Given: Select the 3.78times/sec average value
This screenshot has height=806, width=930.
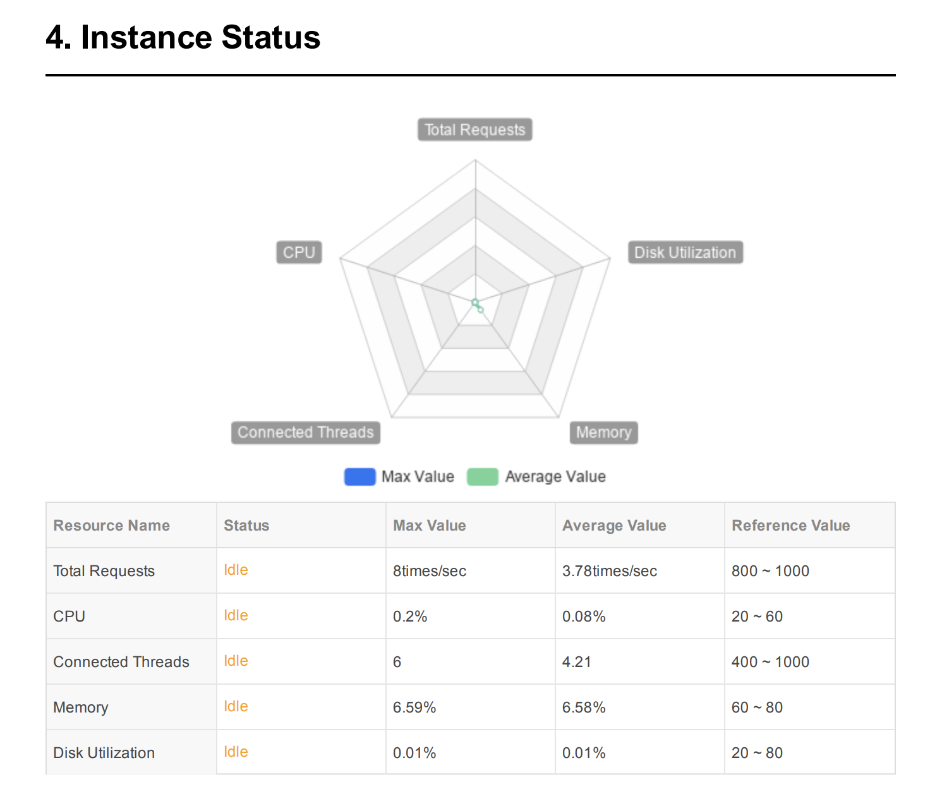Looking at the screenshot, I should pos(610,571).
